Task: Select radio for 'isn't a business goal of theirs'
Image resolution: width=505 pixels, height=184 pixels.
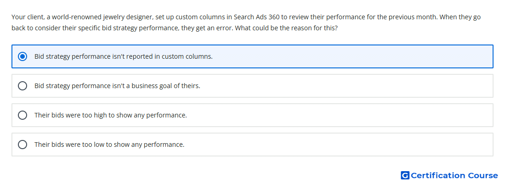Action: tap(22, 86)
